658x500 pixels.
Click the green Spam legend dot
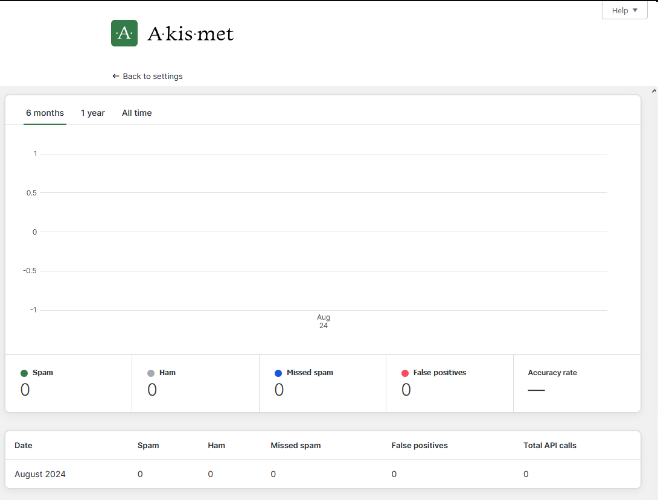24,373
